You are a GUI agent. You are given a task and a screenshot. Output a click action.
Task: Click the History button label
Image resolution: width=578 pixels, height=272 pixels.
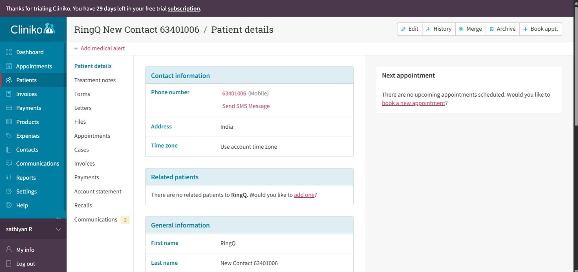pos(443,29)
